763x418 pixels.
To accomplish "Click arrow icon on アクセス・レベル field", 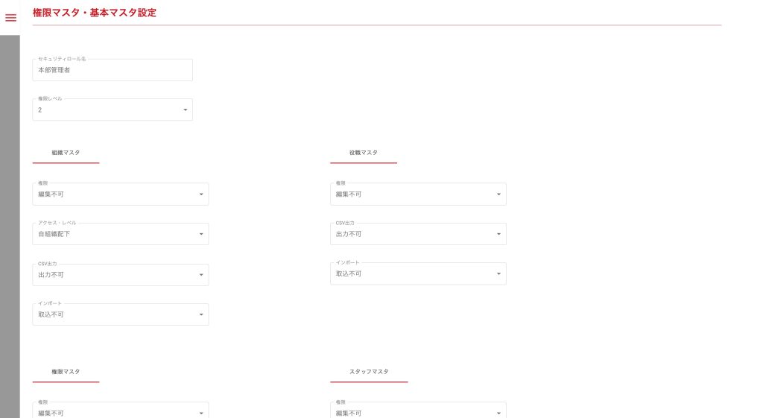I will click(200, 235).
